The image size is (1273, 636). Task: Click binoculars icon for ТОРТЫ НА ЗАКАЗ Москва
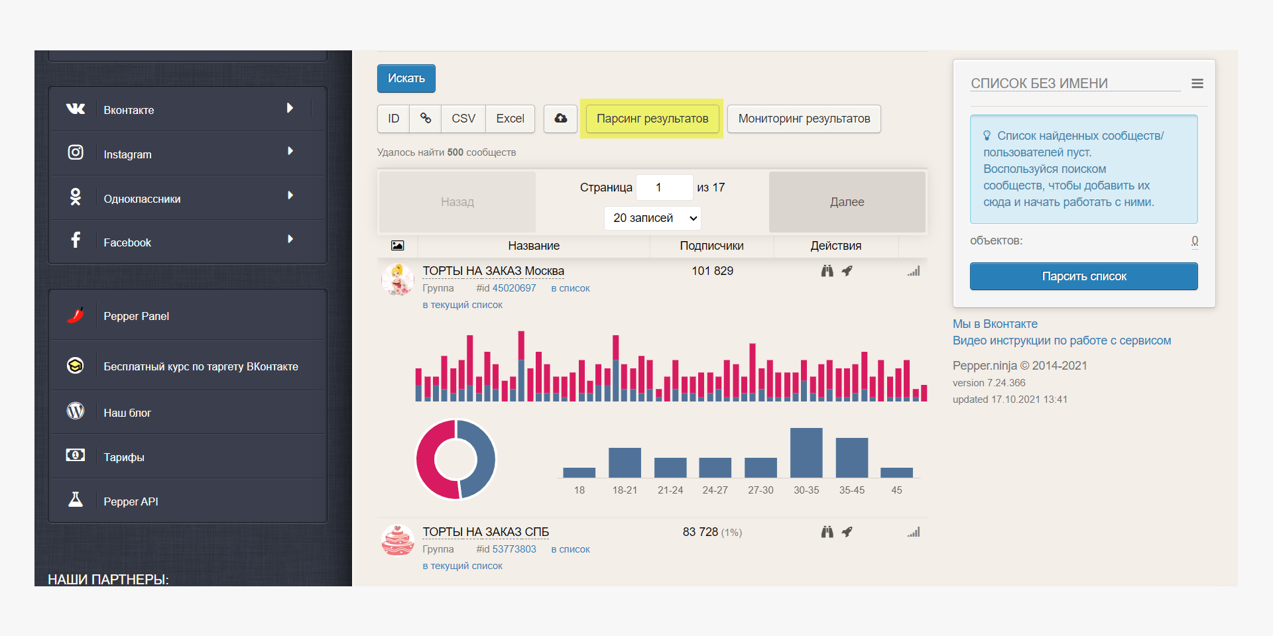[x=827, y=271]
